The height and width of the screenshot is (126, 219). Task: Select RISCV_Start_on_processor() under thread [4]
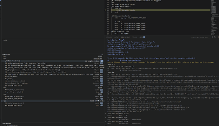(x=15, y=96)
